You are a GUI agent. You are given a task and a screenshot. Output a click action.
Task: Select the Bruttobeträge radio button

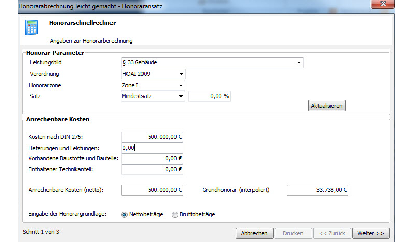[175, 214]
